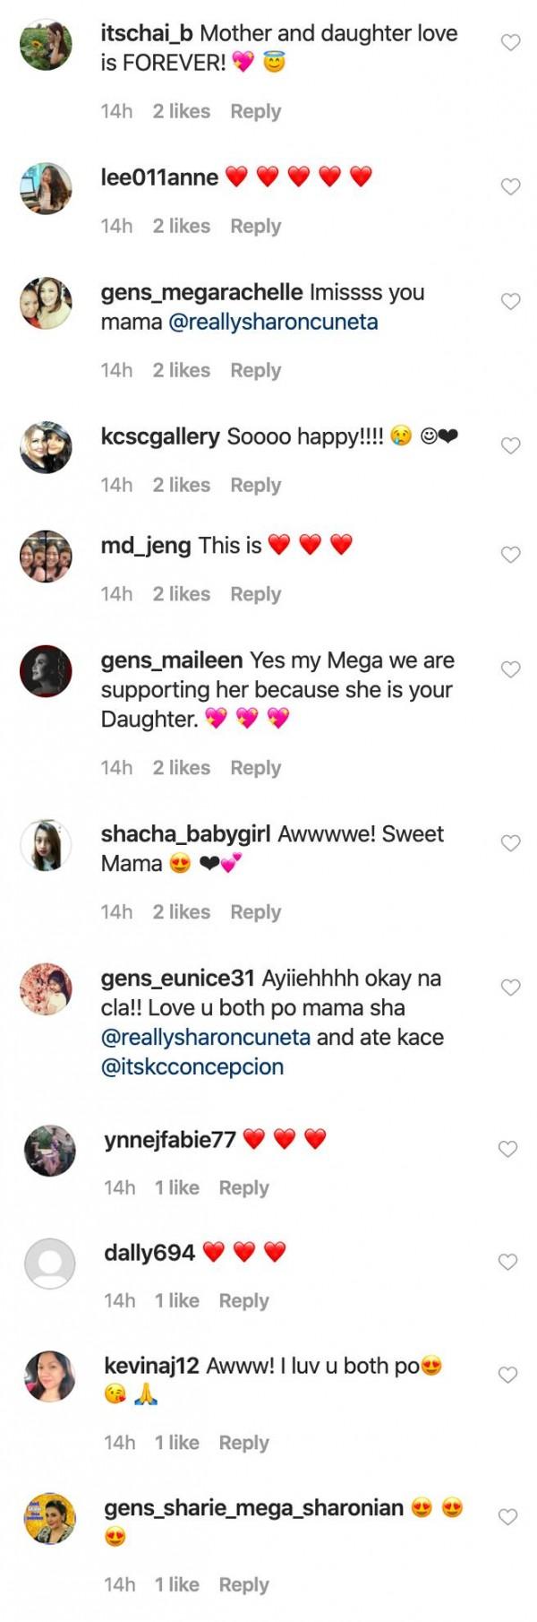
Task: Reply to kevinaj12's comment
Action: [245, 1442]
